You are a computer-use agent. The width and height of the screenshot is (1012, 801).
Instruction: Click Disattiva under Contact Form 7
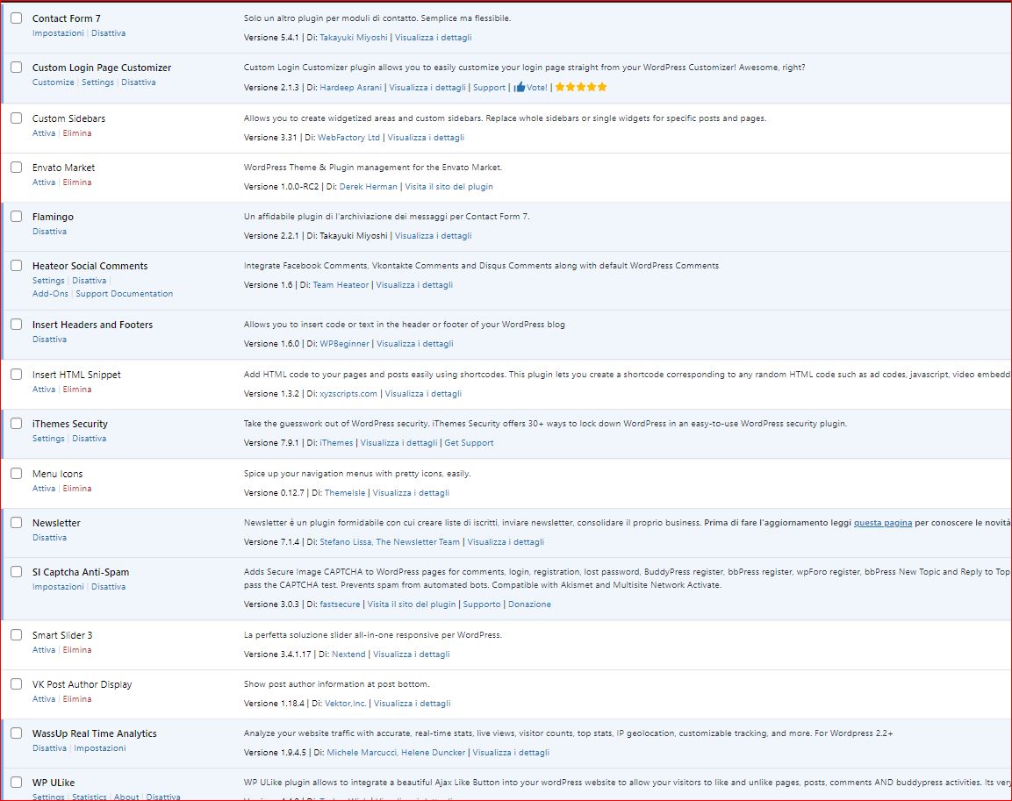[x=109, y=32]
